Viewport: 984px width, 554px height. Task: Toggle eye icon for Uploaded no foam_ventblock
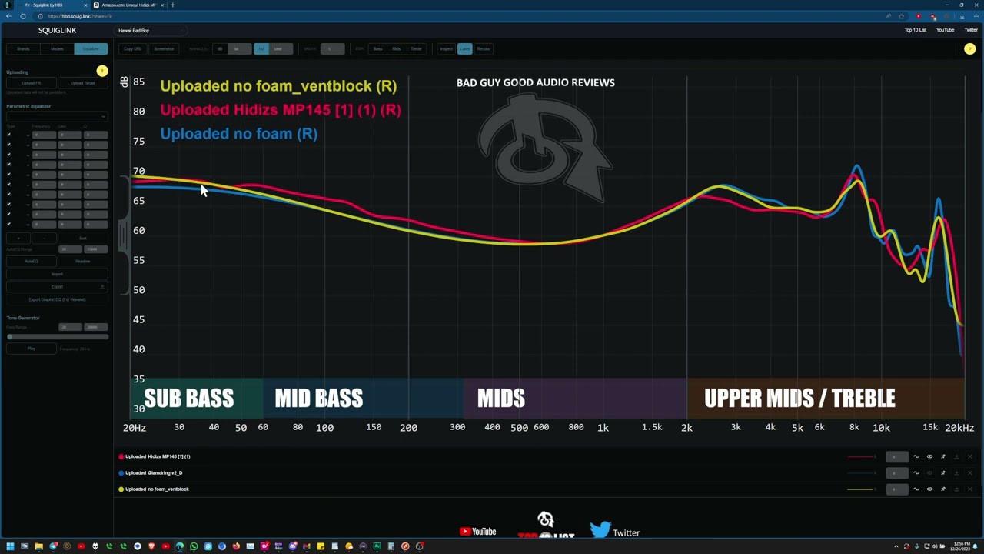(x=929, y=489)
